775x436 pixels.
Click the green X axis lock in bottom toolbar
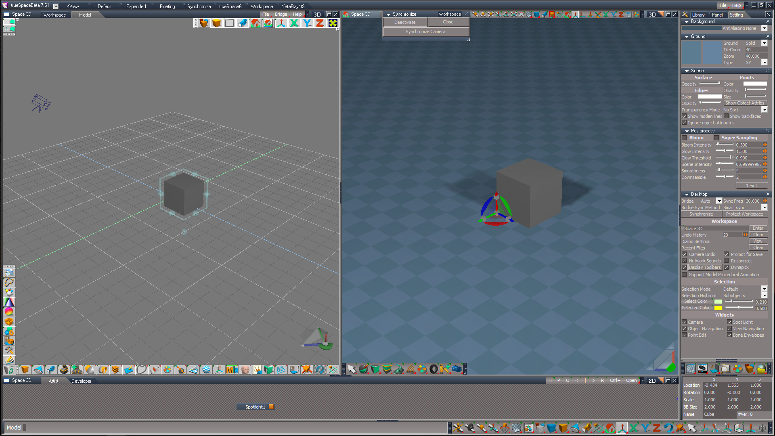click(634, 428)
